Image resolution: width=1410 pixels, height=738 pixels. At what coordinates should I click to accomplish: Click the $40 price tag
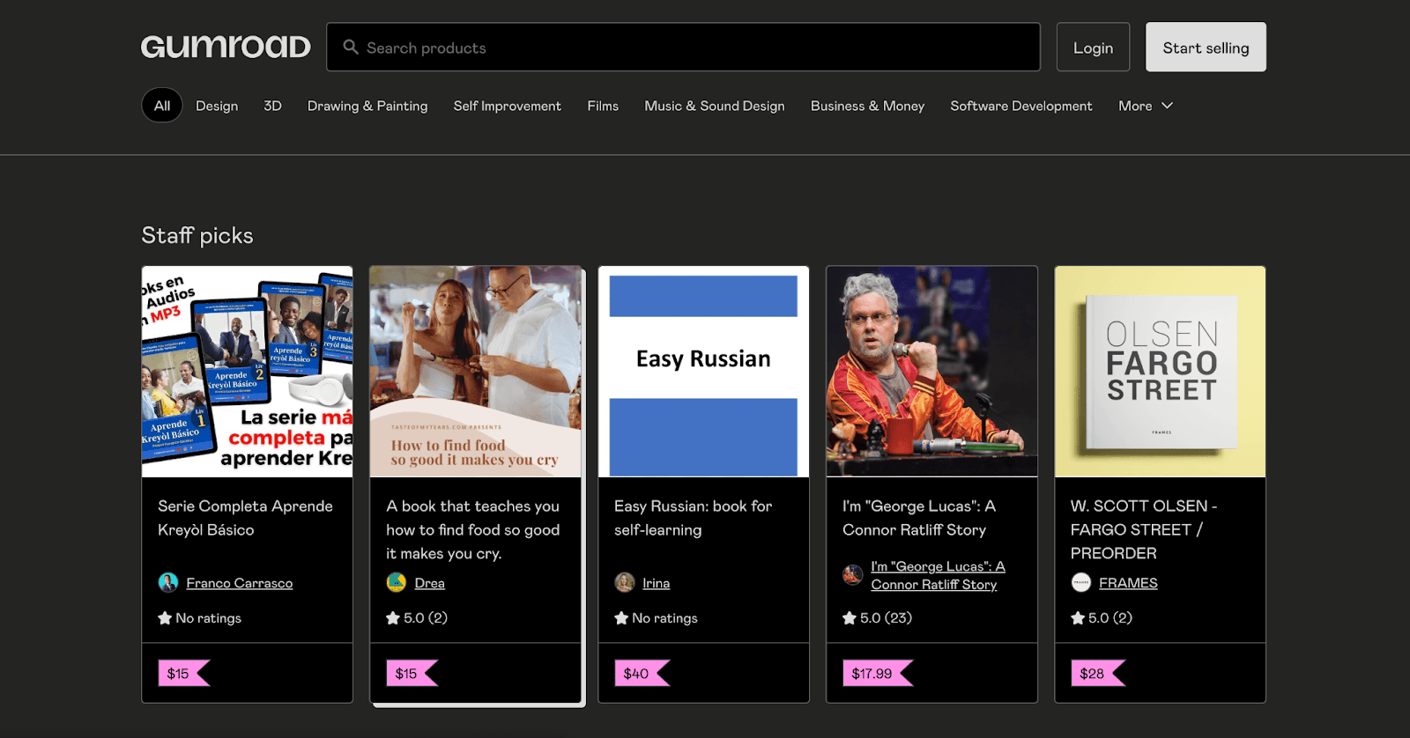(x=642, y=673)
